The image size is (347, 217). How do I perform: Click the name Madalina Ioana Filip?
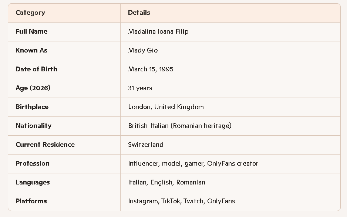coord(158,31)
